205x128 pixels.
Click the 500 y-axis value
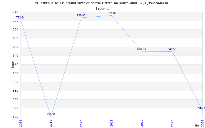click(15, 117)
